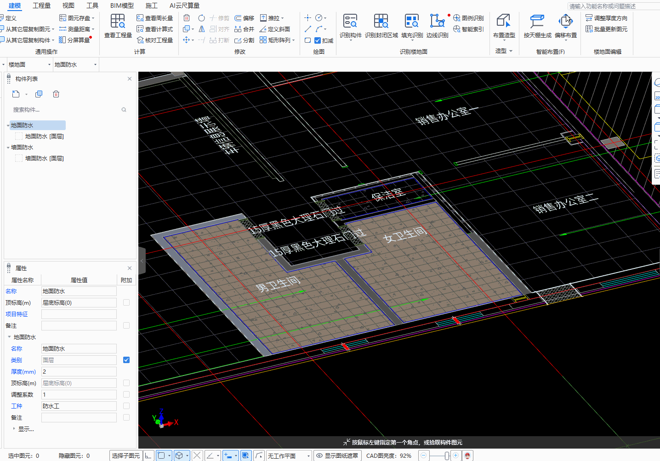
Task: Uncheck the 类别 附加 checkbox
Action: coord(126,360)
